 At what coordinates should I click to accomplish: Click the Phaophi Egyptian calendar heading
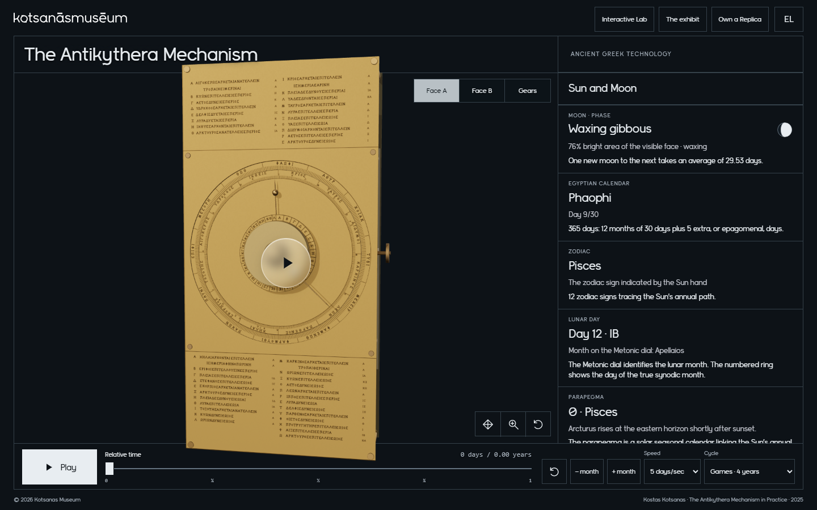click(590, 198)
